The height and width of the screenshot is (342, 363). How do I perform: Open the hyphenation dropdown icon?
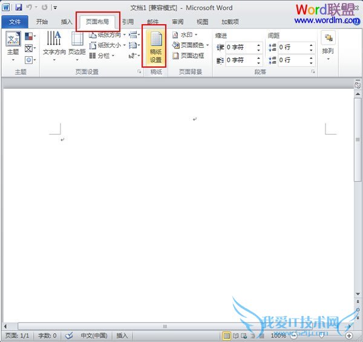tap(134, 56)
